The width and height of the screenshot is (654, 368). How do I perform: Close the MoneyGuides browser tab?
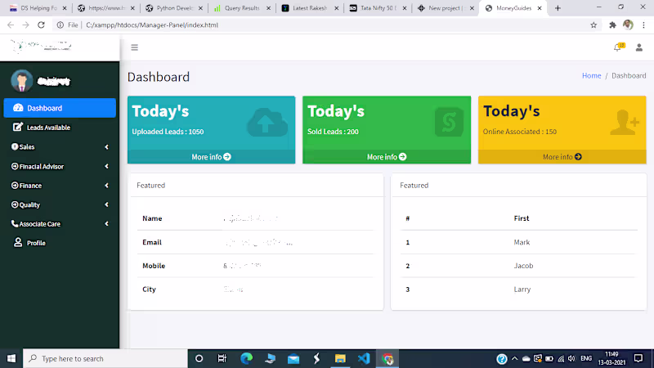540,8
